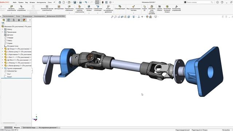Switch to the Расположение ribbon tab

[x=8, y=16]
